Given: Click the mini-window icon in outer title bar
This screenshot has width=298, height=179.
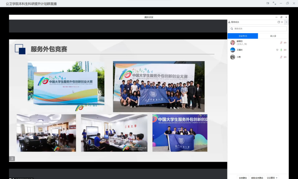Looking at the screenshot, I should (268, 3).
